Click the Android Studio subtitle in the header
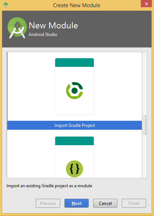Screen dimensions: 154x216 coord(43,35)
